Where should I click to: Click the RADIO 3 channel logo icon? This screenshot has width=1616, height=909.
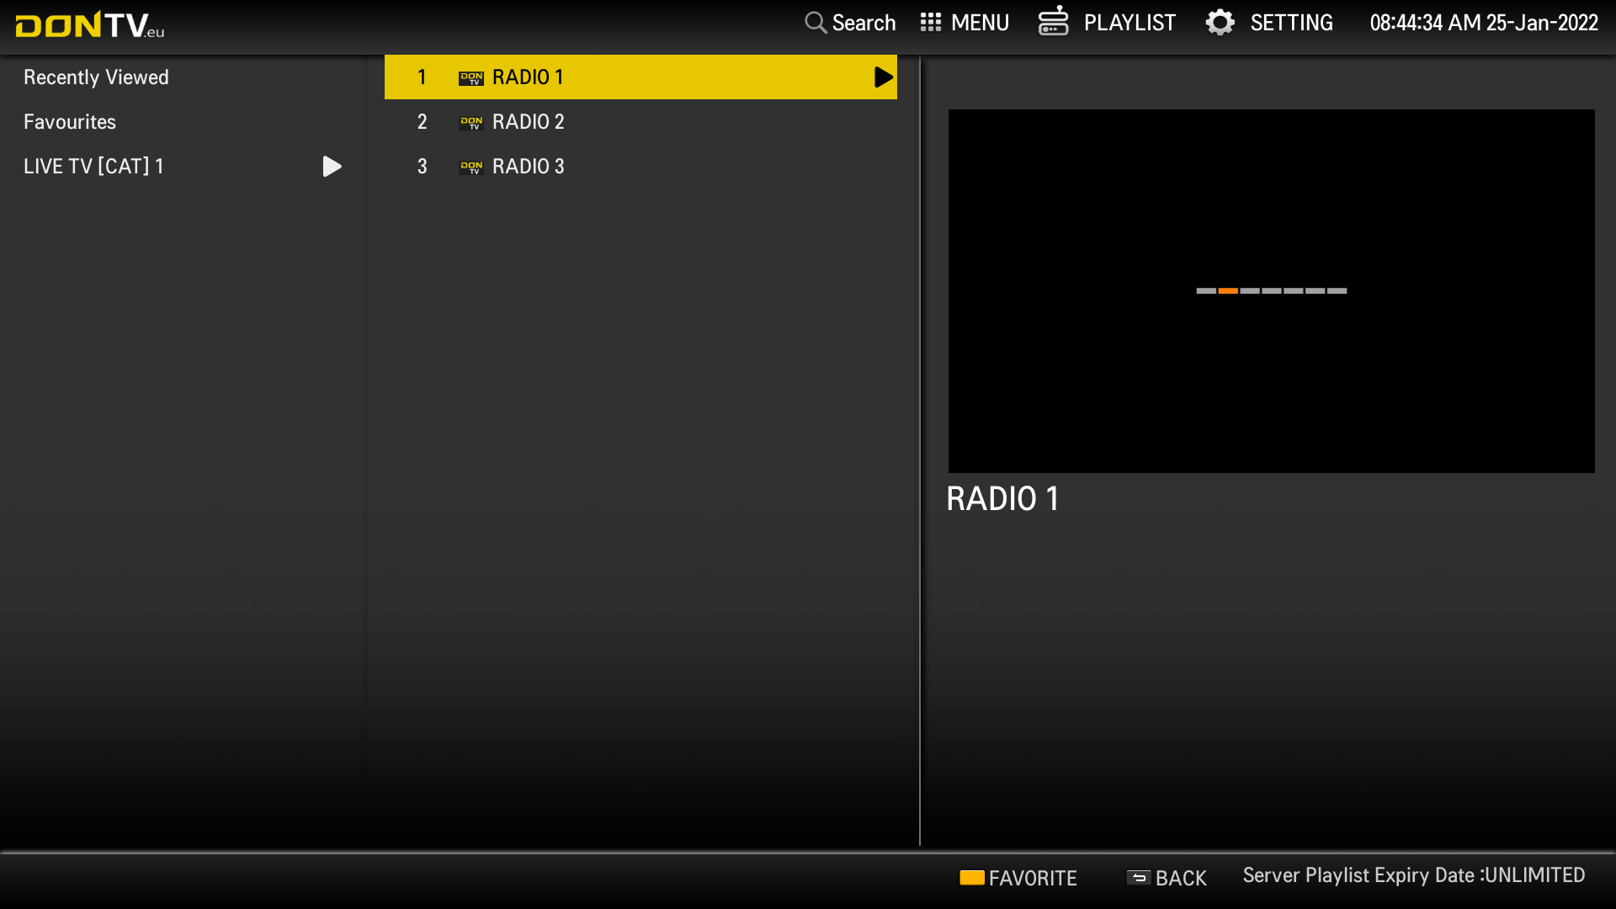[470, 167]
